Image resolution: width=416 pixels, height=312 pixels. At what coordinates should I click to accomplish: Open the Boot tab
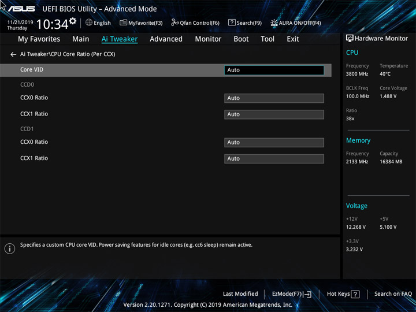coord(241,39)
